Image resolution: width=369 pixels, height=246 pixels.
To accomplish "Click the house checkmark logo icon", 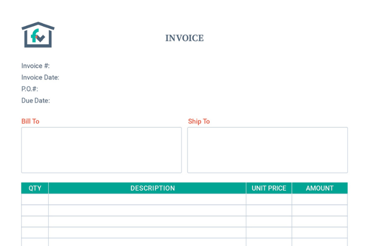I will (38, 35).
